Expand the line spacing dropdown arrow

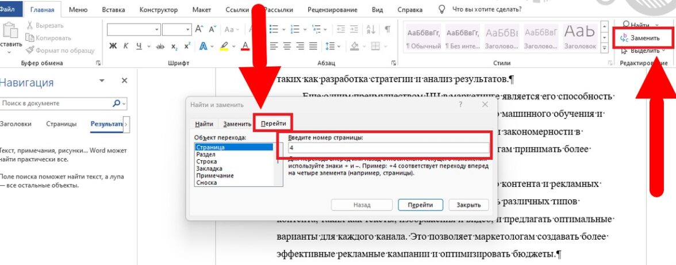(339, 45)
